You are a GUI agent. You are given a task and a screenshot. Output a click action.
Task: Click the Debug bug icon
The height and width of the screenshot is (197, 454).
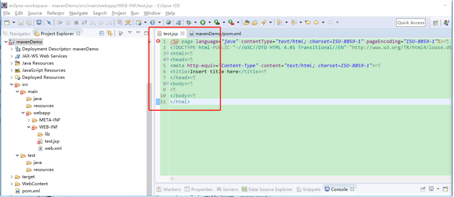tap(189, 22)
